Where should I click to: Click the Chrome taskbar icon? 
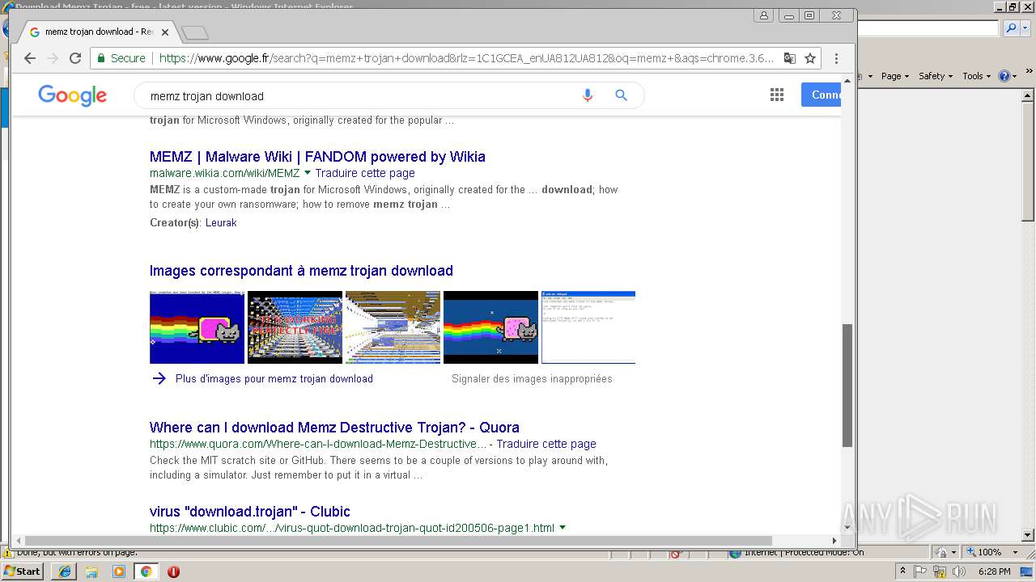[x=146, y=571]
